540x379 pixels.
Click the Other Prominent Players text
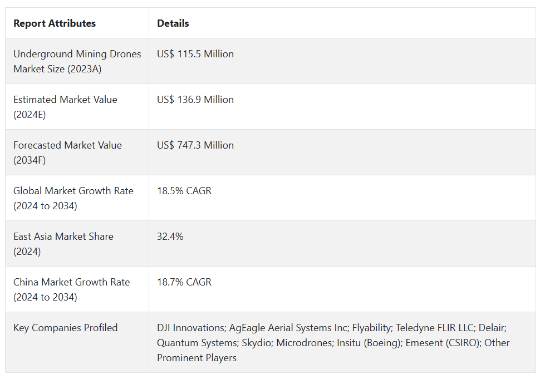point(197,358)
